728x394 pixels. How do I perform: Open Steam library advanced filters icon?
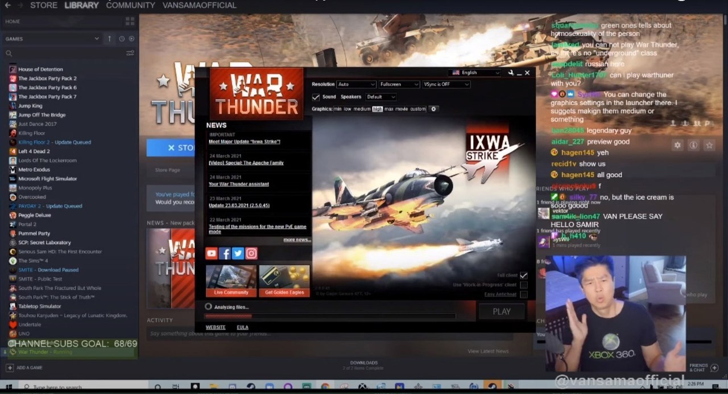(x=130, y=53)
